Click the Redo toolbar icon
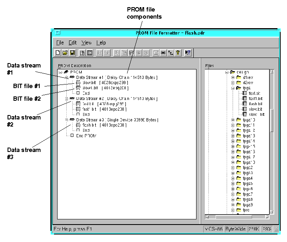The width and height of the screenshot is (287, 242). coord(107,53)
